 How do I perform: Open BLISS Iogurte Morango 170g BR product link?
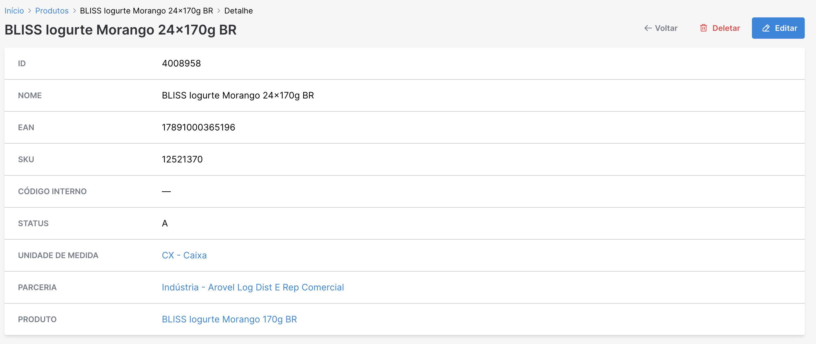(229, 319)
